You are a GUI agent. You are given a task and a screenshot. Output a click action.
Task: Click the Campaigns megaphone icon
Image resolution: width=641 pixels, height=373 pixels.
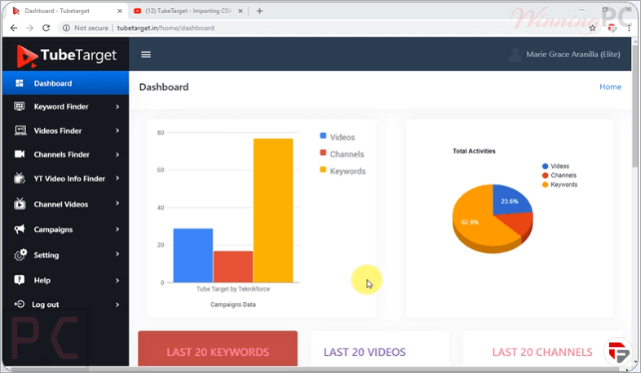(x=20, y=229)
